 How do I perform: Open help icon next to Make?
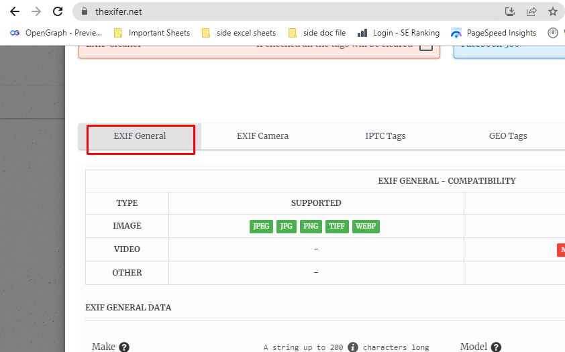[124, 347]
